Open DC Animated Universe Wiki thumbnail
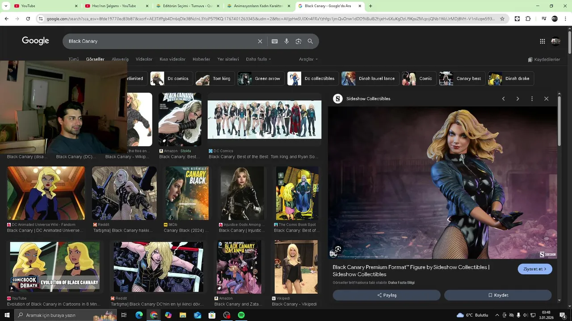The image size is (572, 321). coord(46,193)
